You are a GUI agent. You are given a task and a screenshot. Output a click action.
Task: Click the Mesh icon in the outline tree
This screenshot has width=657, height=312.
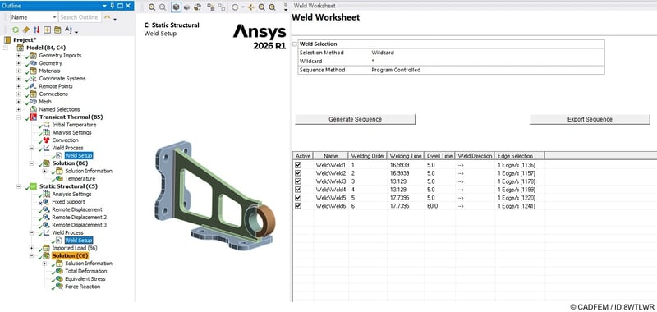click(34, 101)
